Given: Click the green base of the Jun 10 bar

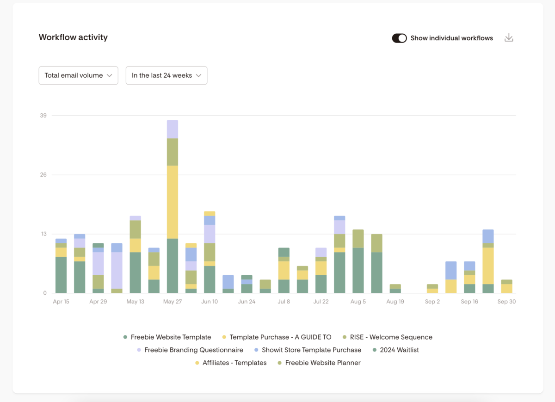Looking at the screenshot, I should pyautogui.click(x=210, y=279).
